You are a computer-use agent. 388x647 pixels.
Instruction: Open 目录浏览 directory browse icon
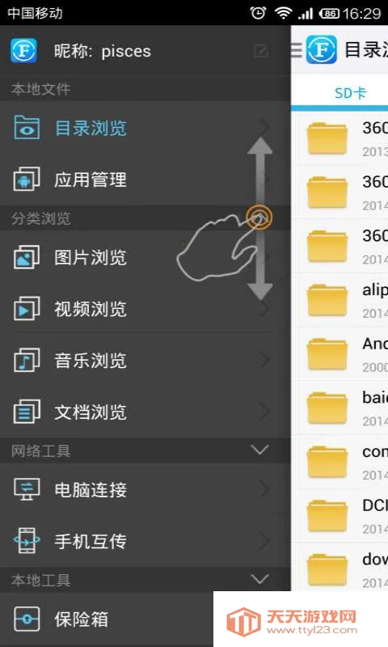click(27, 128)
